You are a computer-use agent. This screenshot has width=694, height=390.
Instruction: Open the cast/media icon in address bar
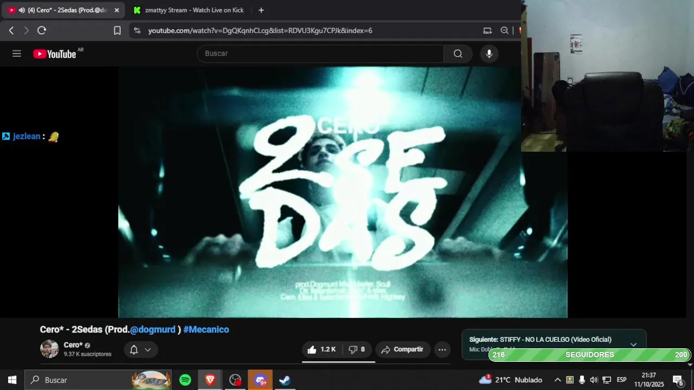pyautogui.click(x=487, y=30)
